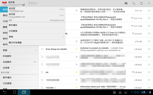Viewport: 153px width, 95px height.
Task: Tap the picture notification icon in system bar
Action: click(126, 92)
